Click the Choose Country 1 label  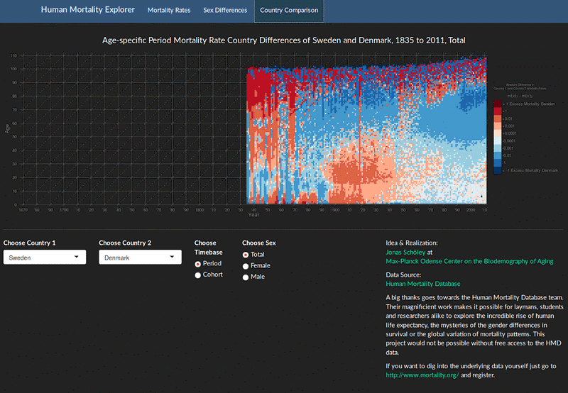coord(29,243)
